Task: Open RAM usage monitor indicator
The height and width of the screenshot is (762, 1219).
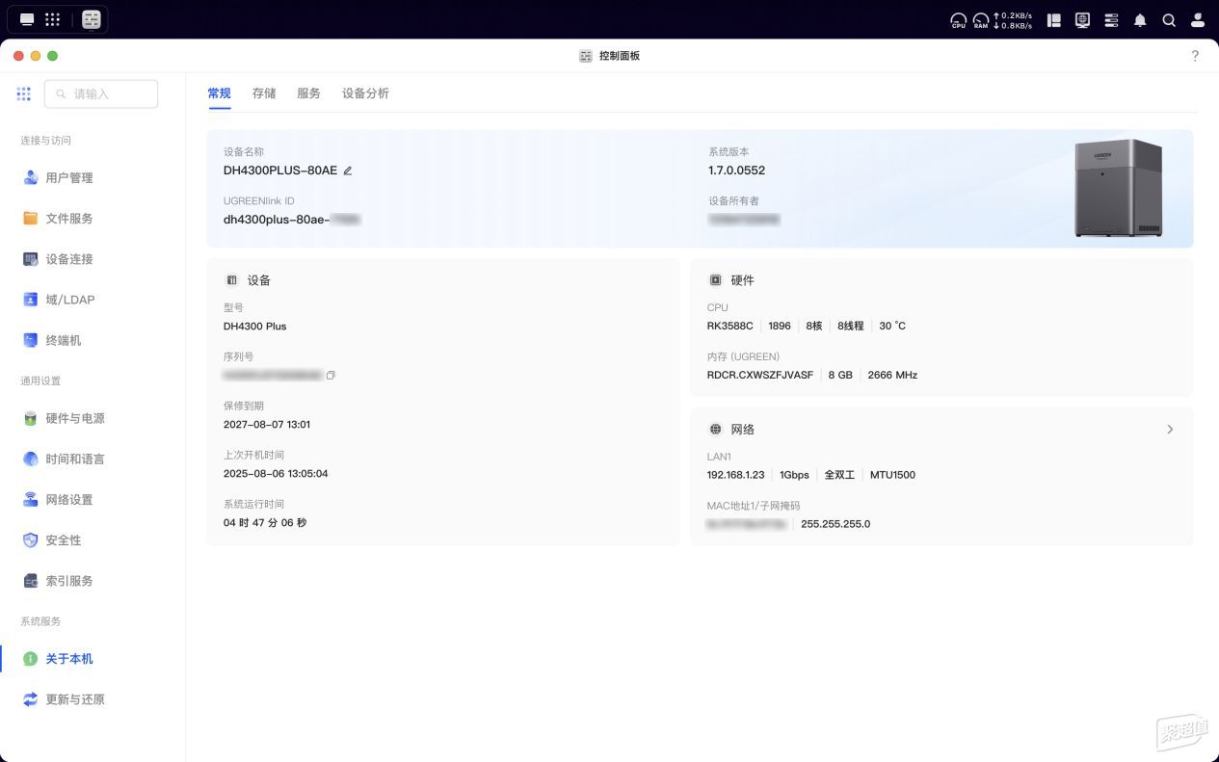Action: [981, 20]
